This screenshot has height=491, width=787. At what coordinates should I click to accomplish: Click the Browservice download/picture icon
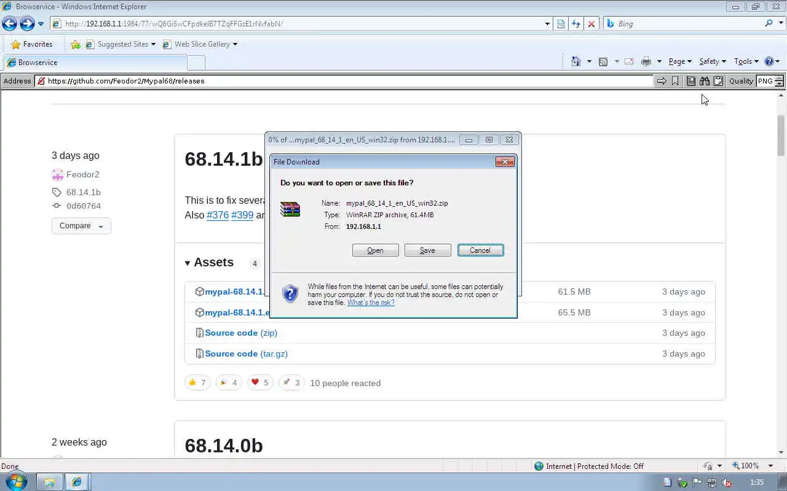tap(691, 81)
